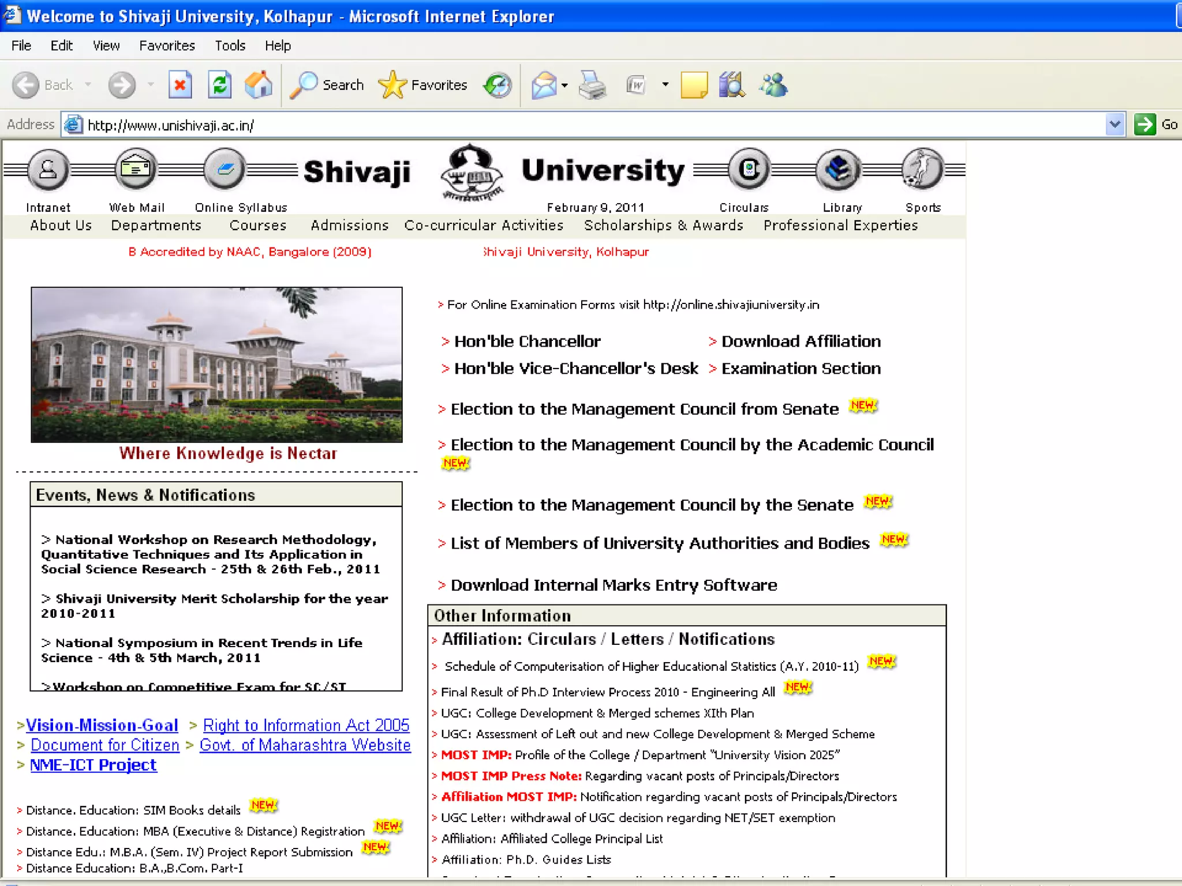1182x886 pixels.
Task: Open the Web Mail envelope icon
Action: pos(136,170)
